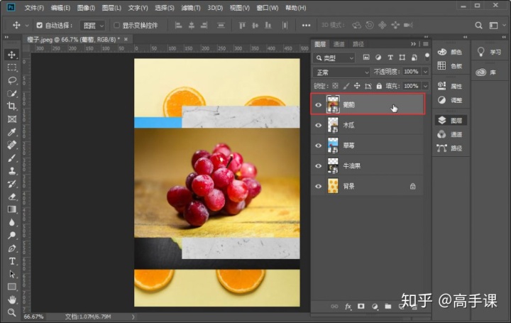Open more options three dots in toolbar
The width and height of the screenshot is (511, 323).
[306, 26]
